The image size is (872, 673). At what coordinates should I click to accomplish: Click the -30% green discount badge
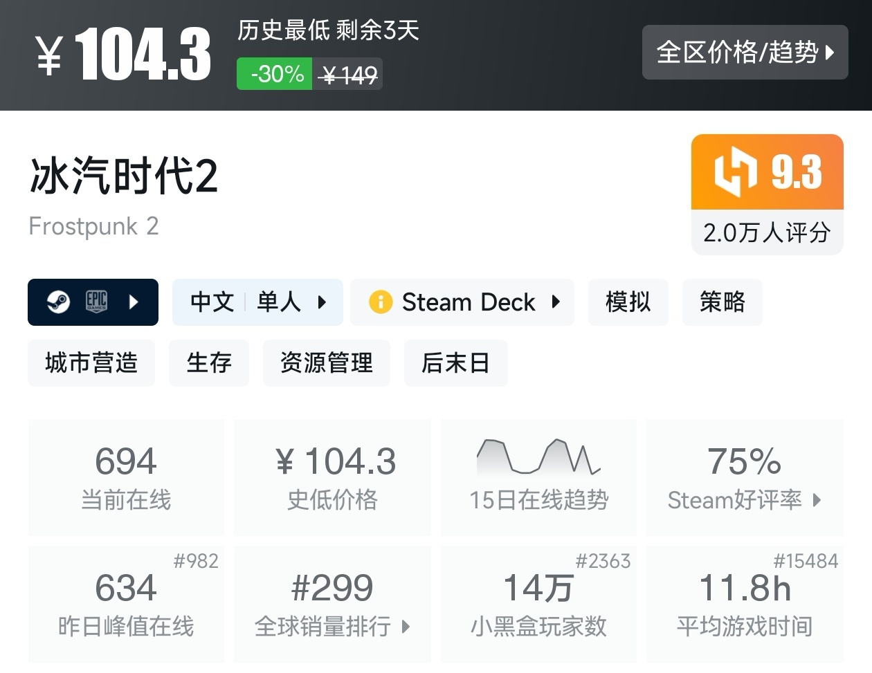(x=274, y=74)
